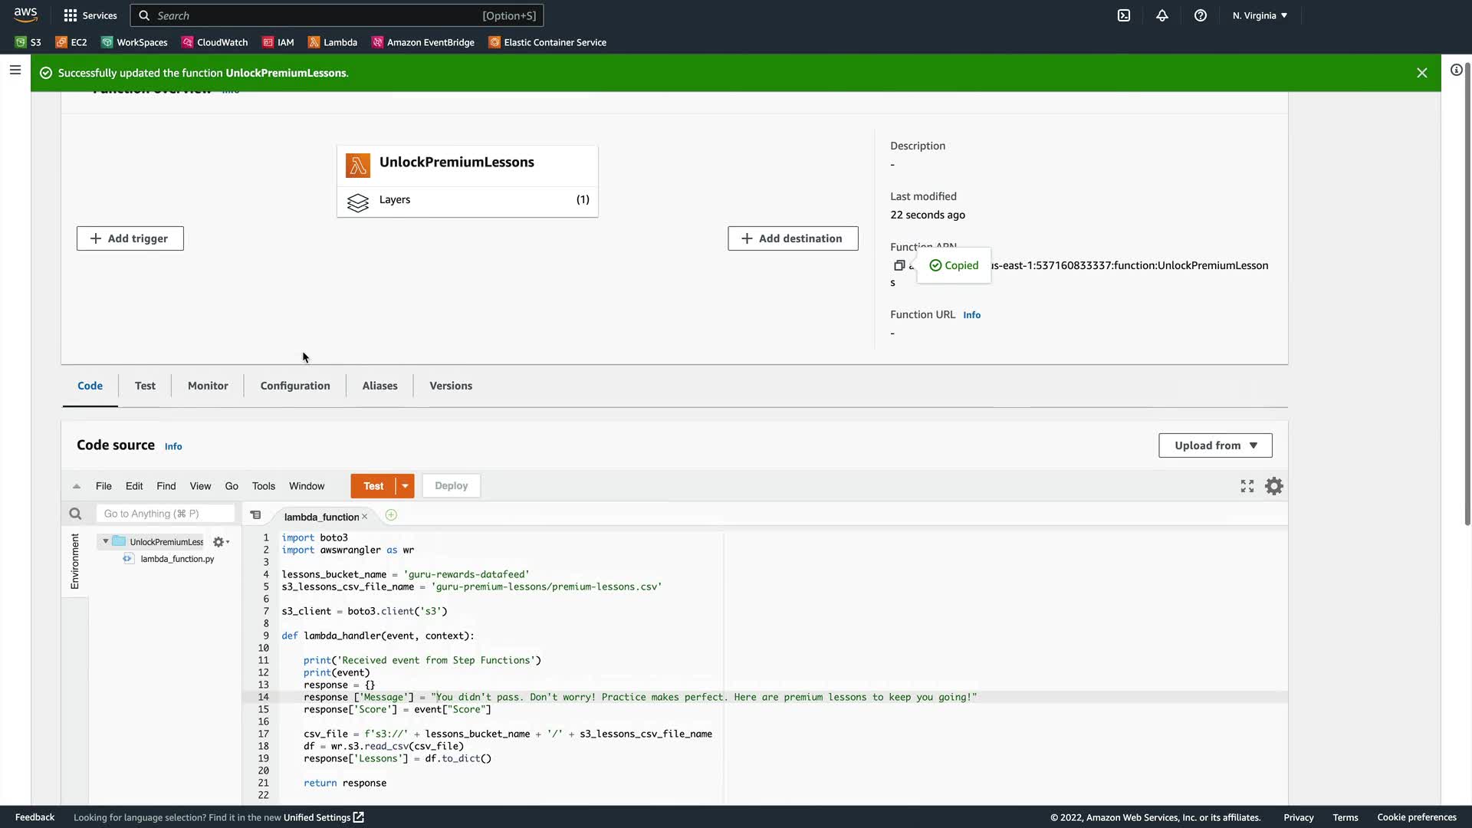This screenshot has height=828, width=1472.
Task: Toggle the Environment side panel
Action: (x=74, y=561)
